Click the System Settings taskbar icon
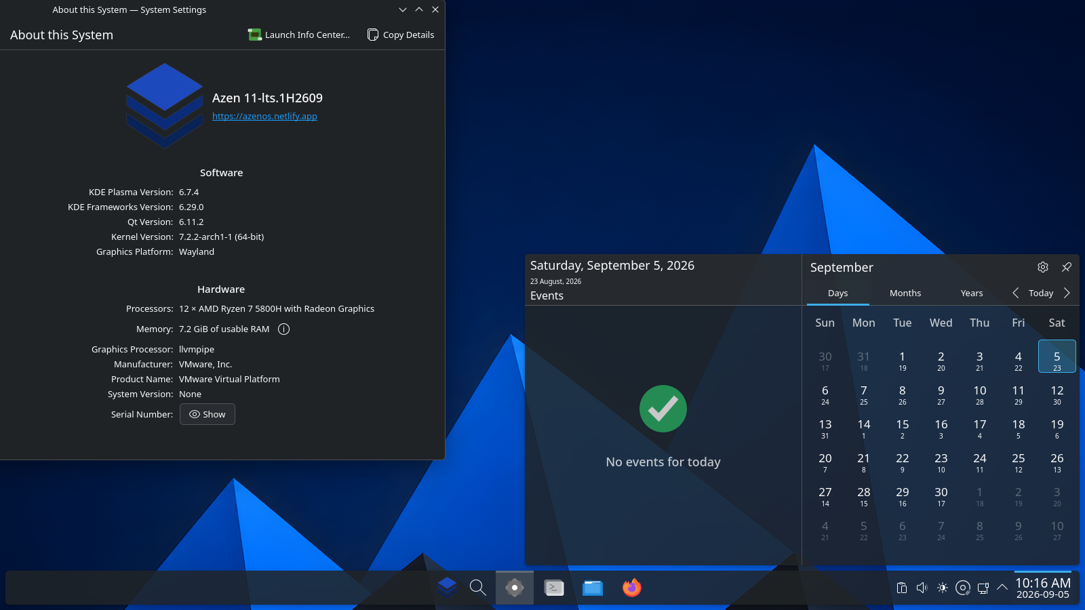Viewport: 1085px width, 610px height. click(x=515, y=587)
